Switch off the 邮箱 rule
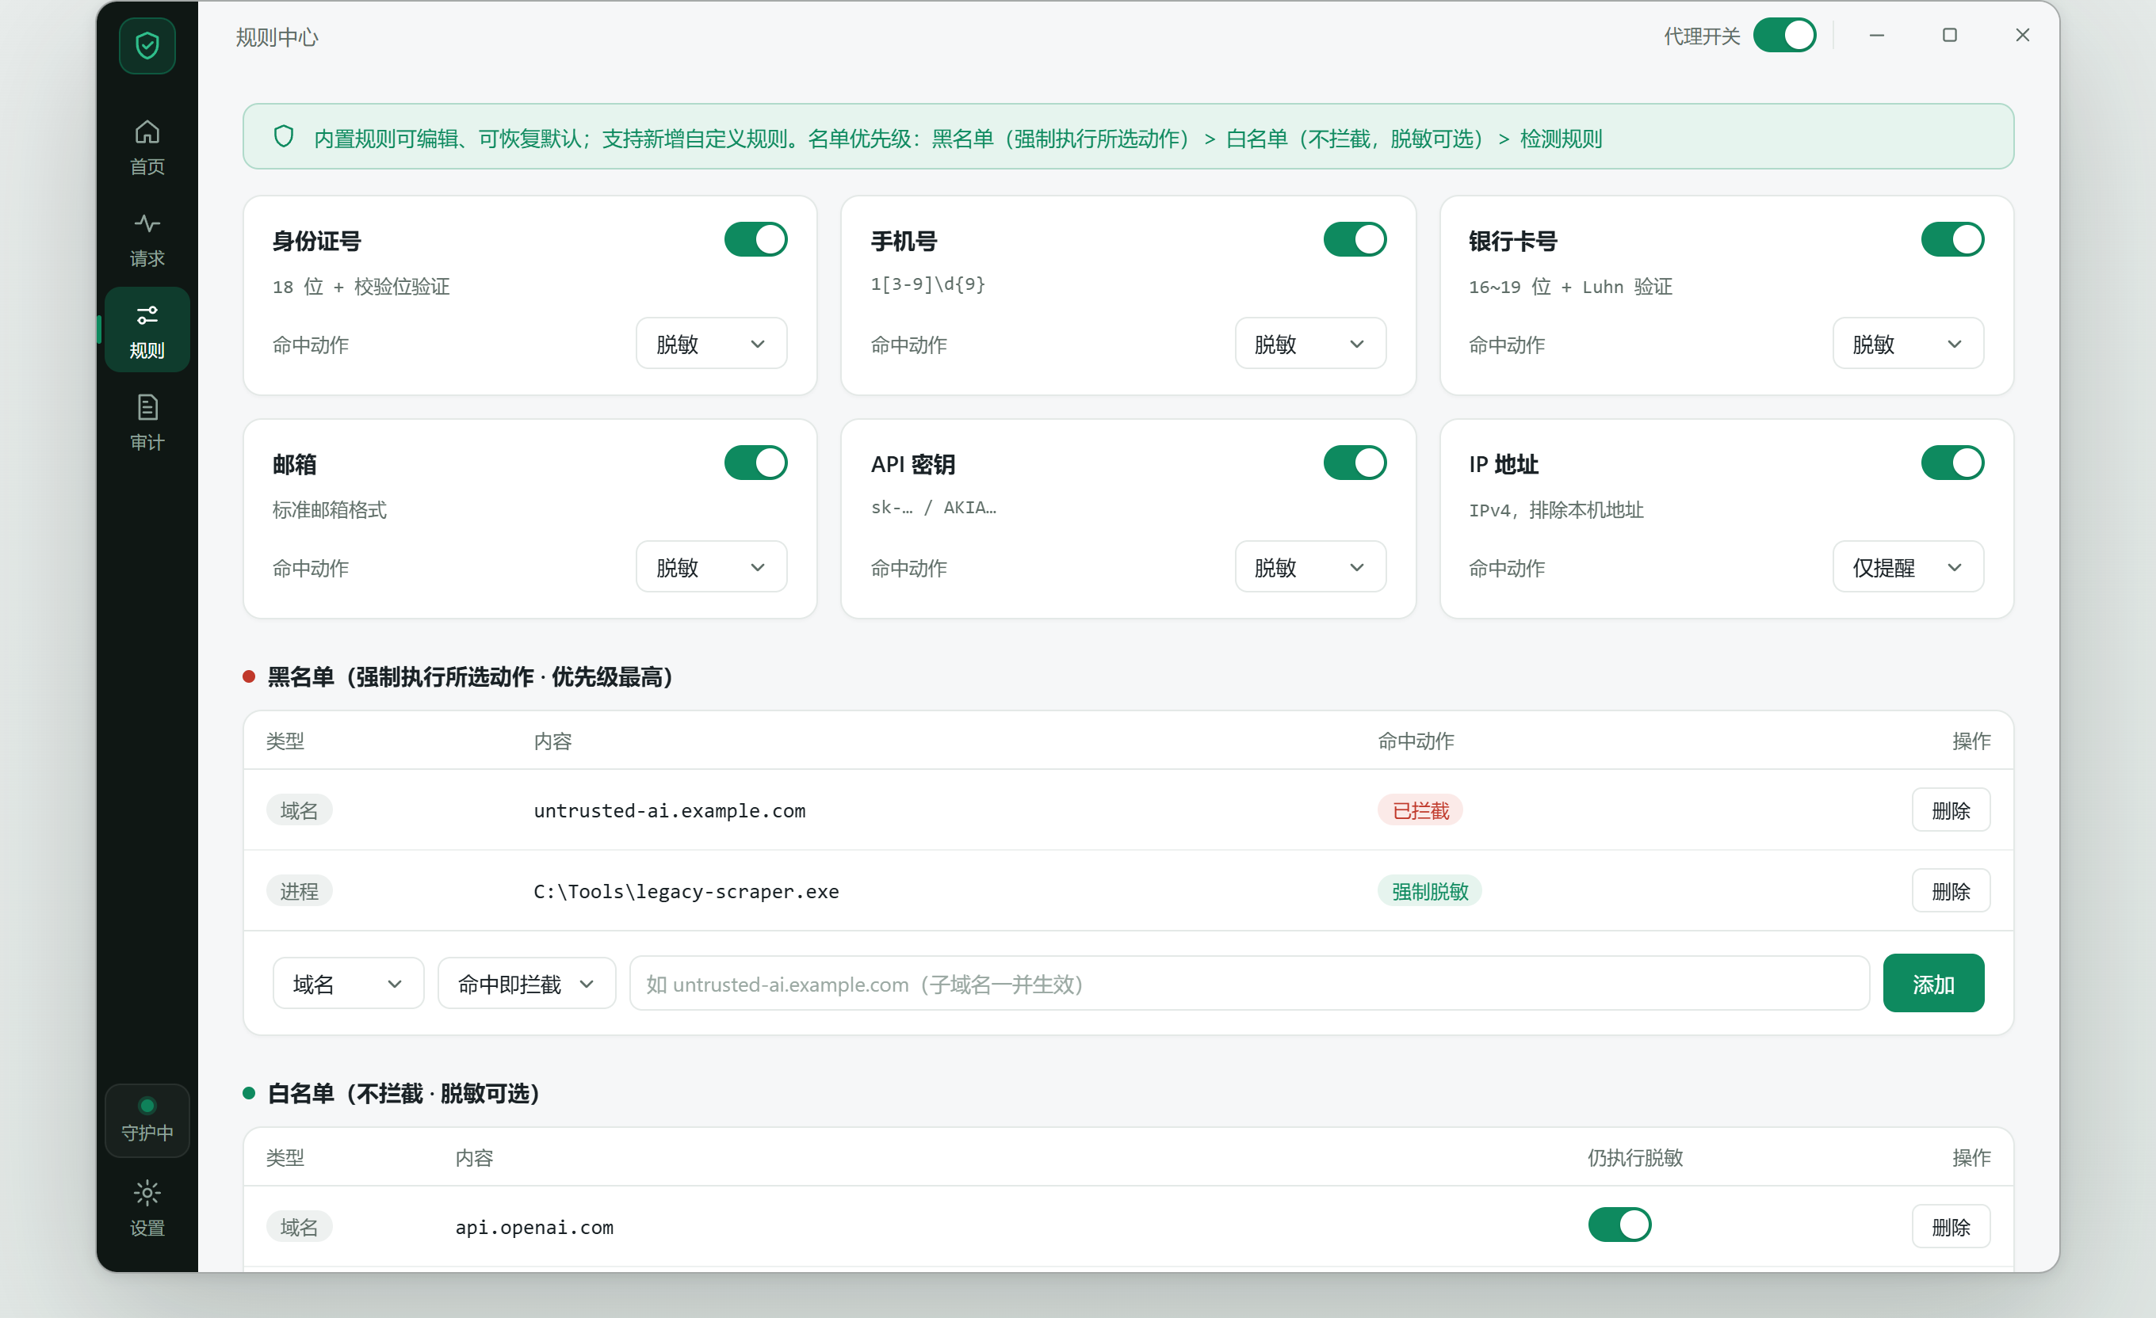The width and height of the screenshot is (2156, 1318). (756, 463)
